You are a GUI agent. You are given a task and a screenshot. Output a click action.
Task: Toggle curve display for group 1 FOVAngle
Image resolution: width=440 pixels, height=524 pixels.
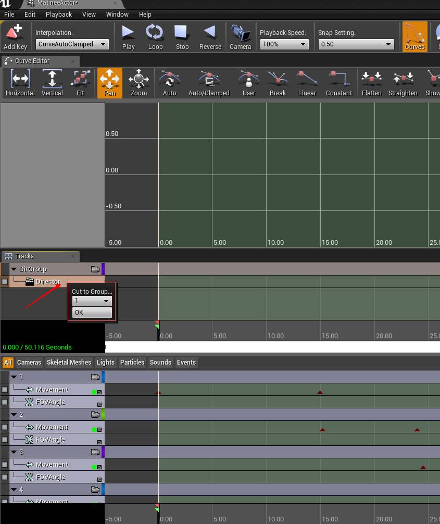[99, 405]
